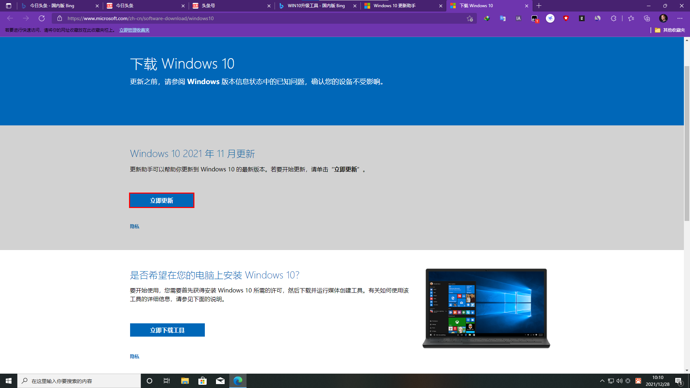This screenshot has width=690, height=388.
Task: Open the IA extension icon
Action: click(519, 18)
